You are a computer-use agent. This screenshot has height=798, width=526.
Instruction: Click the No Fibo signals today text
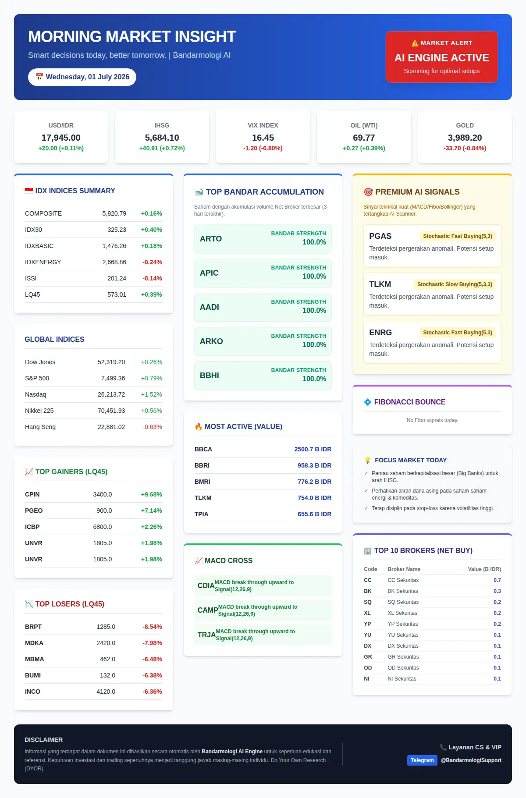point(432,420)
